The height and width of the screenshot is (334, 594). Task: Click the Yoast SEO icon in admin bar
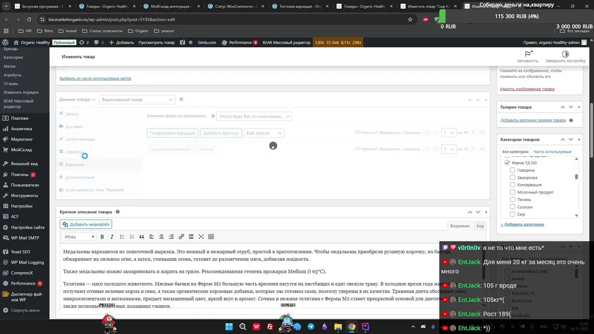182,42
